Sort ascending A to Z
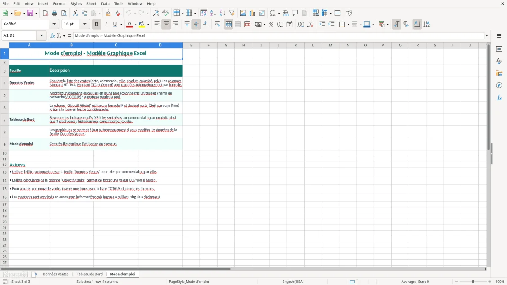The width and height of the screenshot is (507, 285). click(x=213, y=13)
